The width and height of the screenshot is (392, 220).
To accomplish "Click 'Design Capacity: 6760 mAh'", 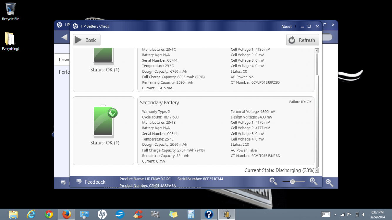I will tap(164, 72).
